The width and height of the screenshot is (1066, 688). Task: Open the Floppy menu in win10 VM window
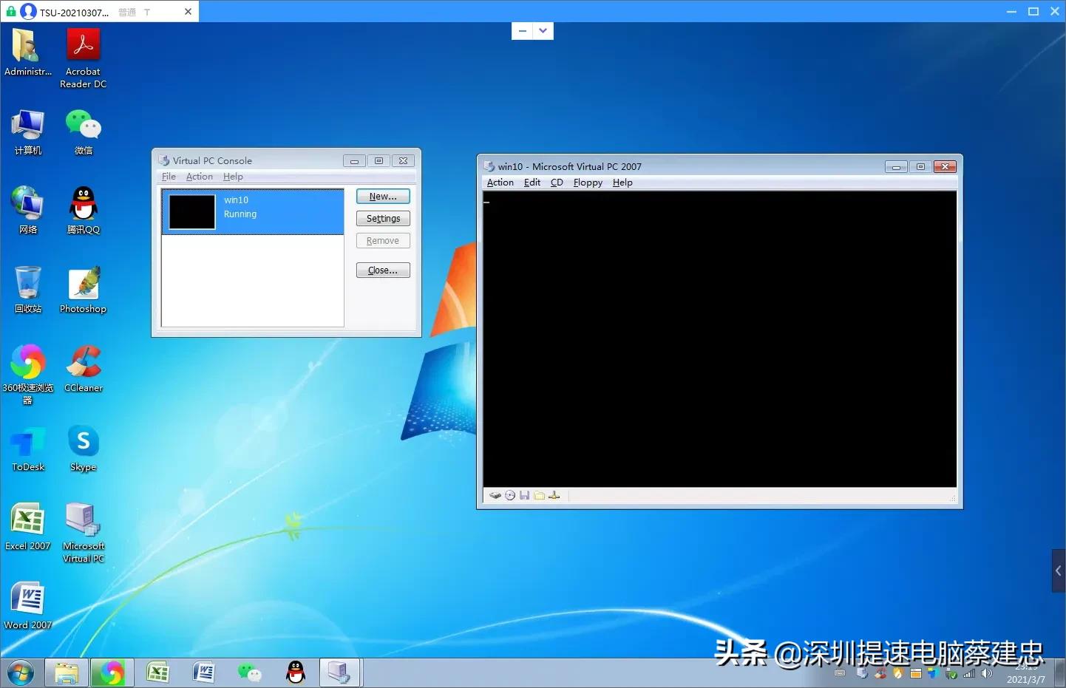(588, 183)
